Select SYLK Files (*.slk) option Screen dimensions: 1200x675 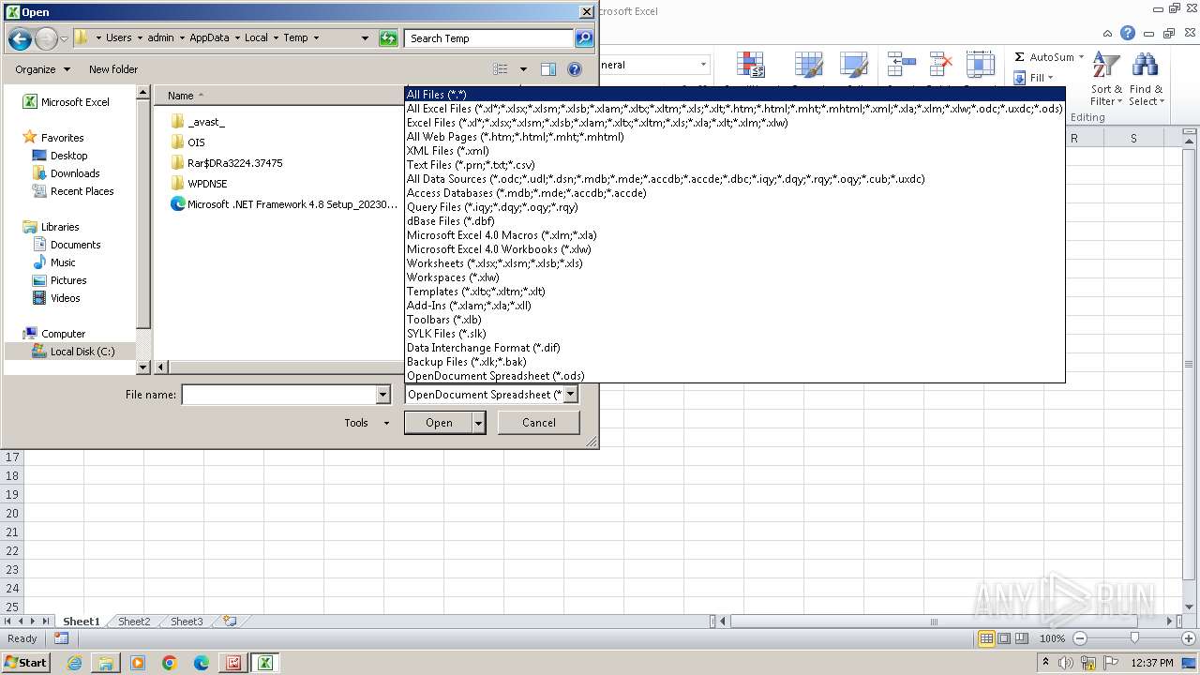point(735,334)
